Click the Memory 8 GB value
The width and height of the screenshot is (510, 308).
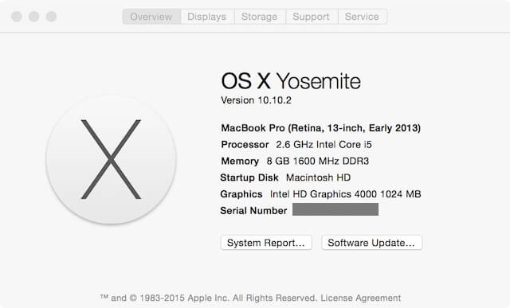[x=318, y=161]
